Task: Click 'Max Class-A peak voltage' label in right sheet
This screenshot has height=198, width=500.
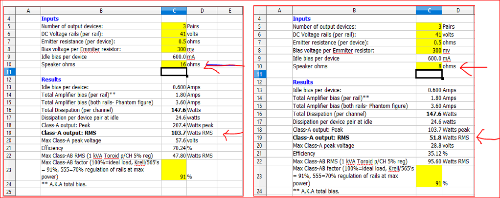Action: 323,145
